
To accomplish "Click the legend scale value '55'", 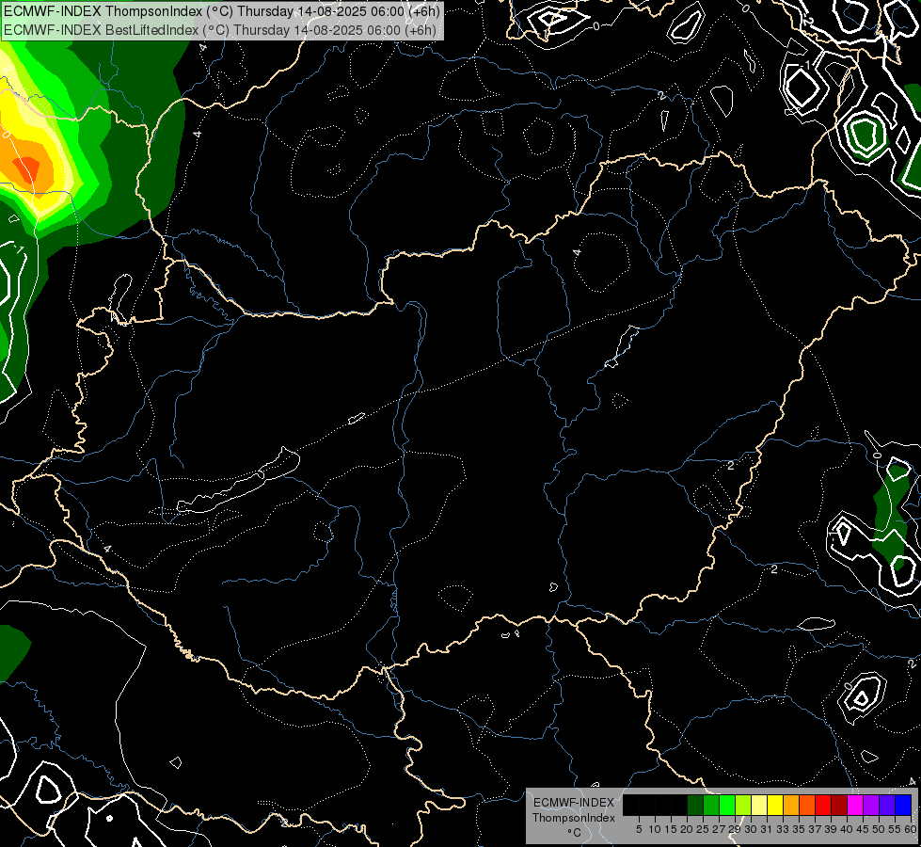I will coord(896,829).
